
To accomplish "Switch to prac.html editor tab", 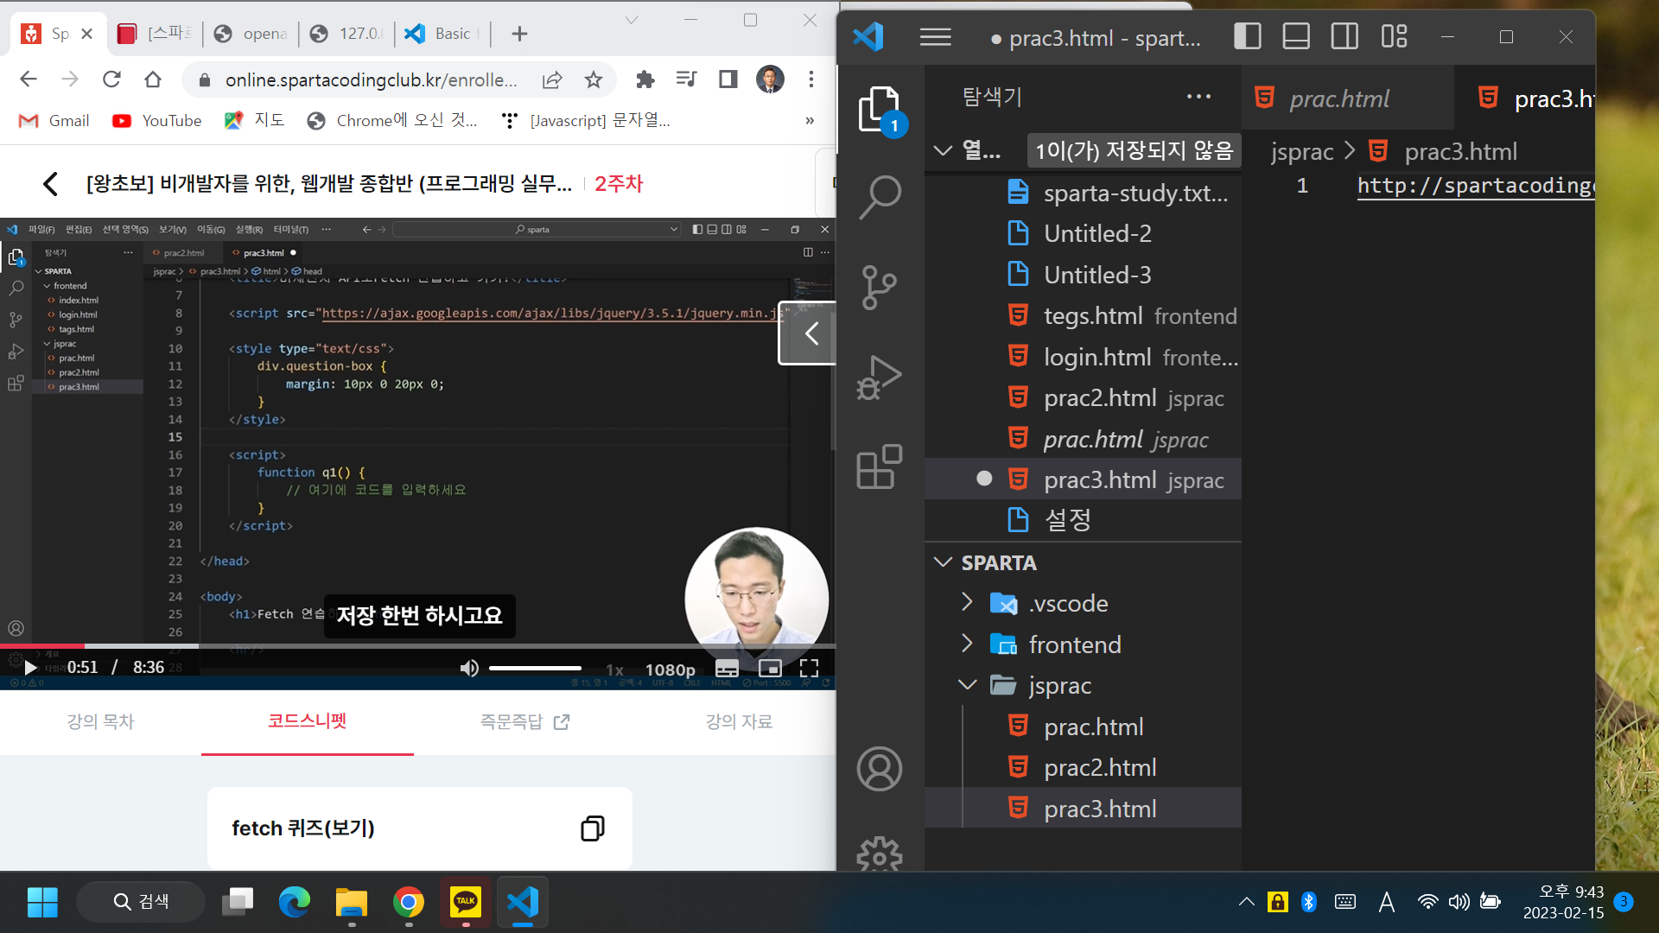I will 1348,98.
